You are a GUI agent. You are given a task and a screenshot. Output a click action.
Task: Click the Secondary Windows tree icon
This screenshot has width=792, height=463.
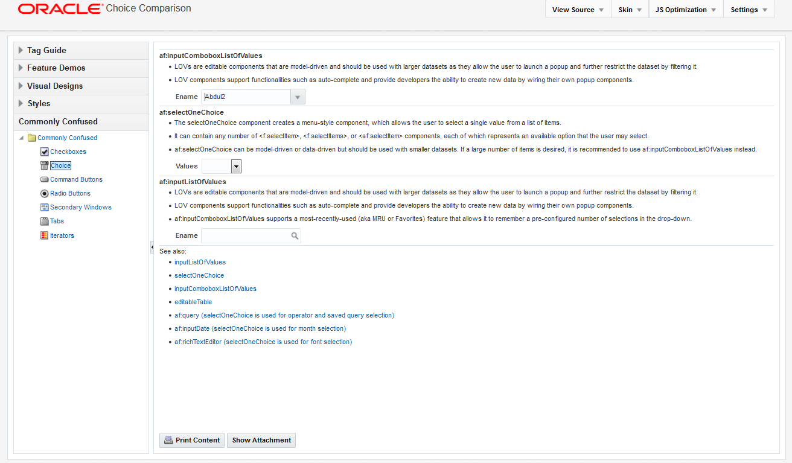(45, 208)
